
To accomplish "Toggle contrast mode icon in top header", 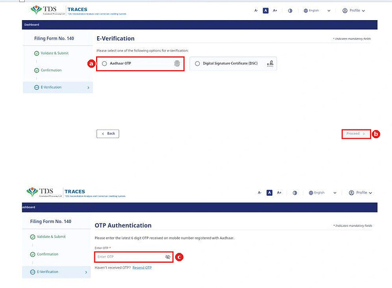I will [290, 11].
